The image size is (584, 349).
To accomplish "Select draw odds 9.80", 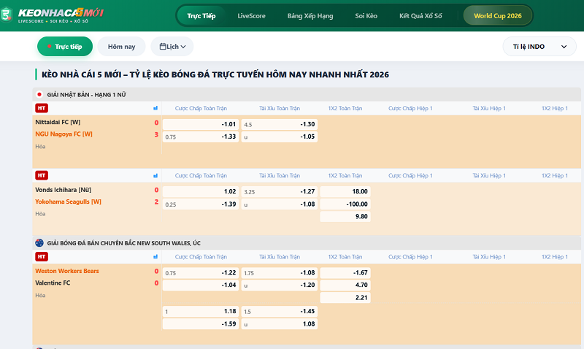I will coord(345,216).
